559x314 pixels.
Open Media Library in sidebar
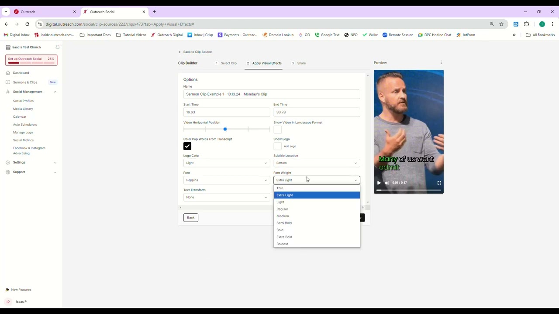(23, 109)
